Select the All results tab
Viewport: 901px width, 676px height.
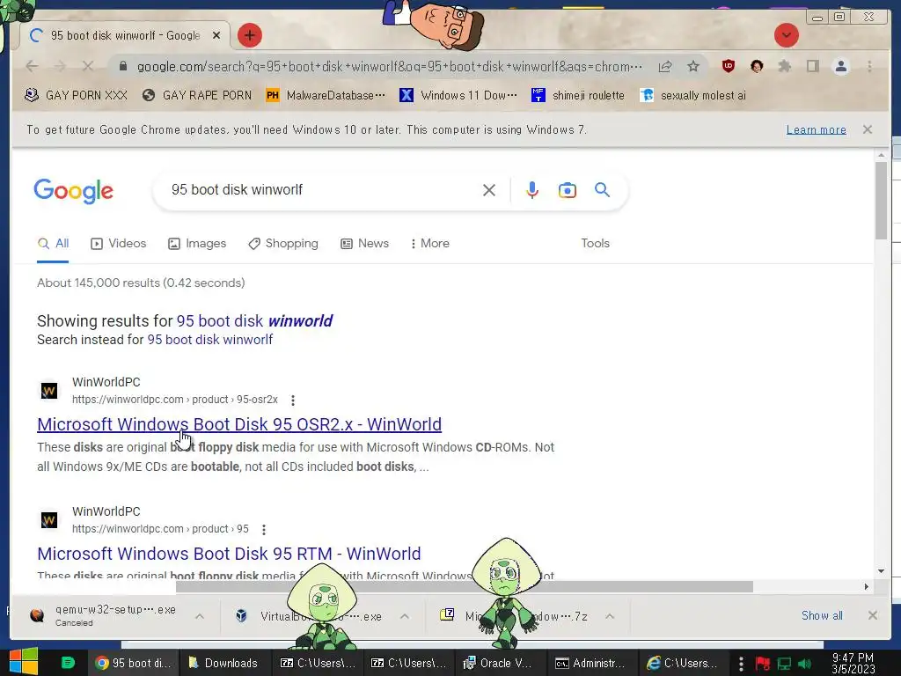coord(53,244)
